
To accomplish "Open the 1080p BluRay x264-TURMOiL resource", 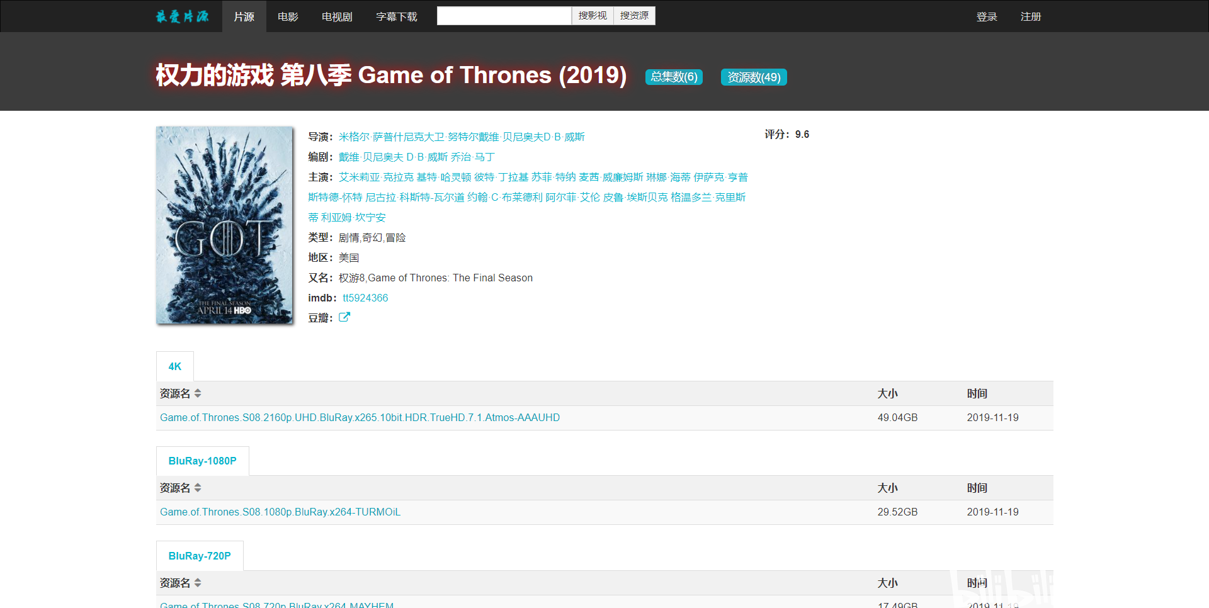I will click(x=280, y=512).
